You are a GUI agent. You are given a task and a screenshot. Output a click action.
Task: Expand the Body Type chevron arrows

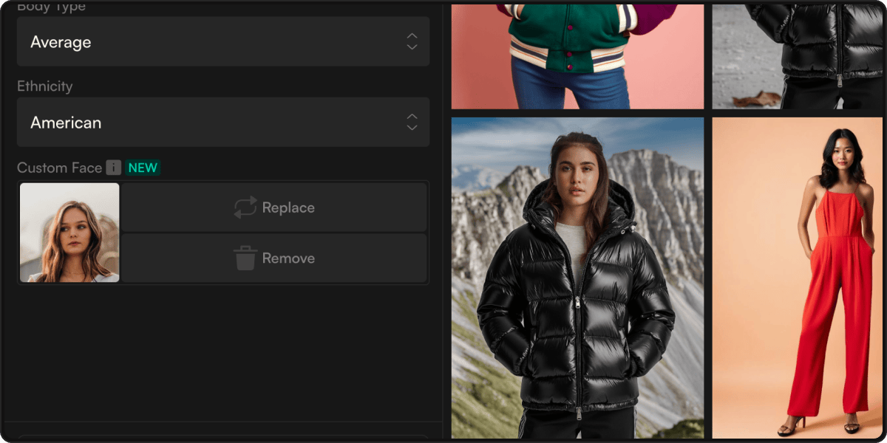412,42
